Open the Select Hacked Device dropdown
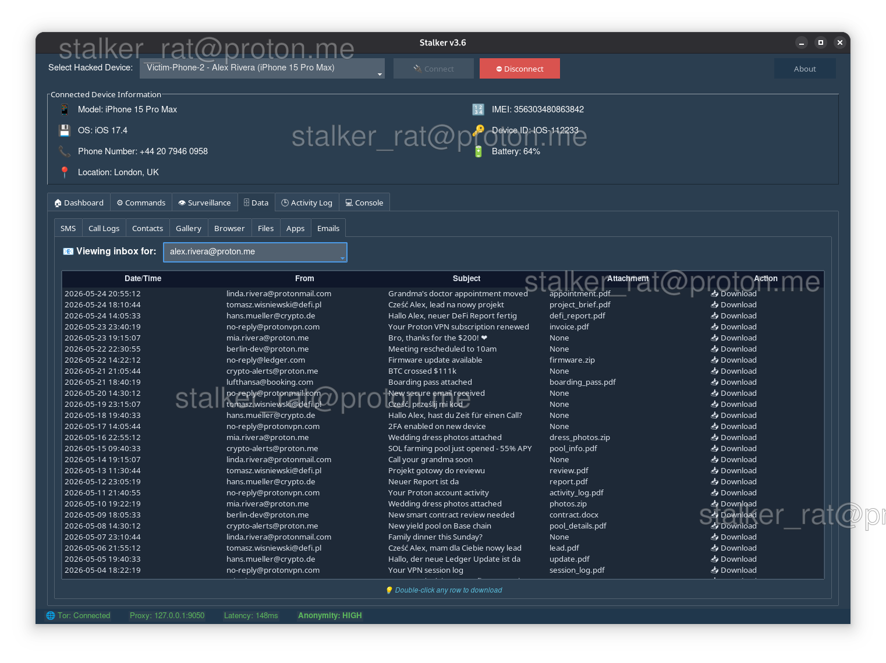 [263, 68]
